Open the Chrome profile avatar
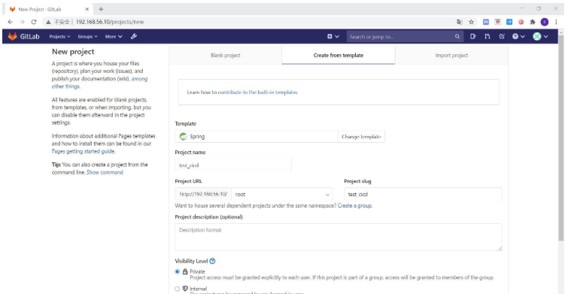Image resolution: width=568 pixels, height=294 pixels. [545, 22]
